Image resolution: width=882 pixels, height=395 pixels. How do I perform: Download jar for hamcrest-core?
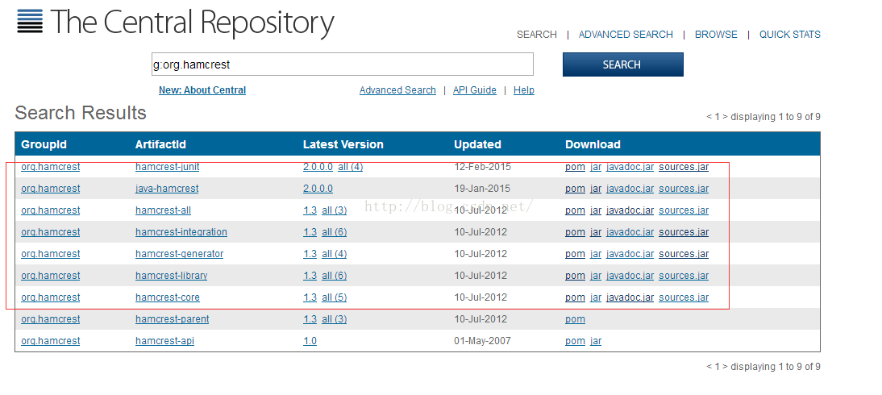596,297
